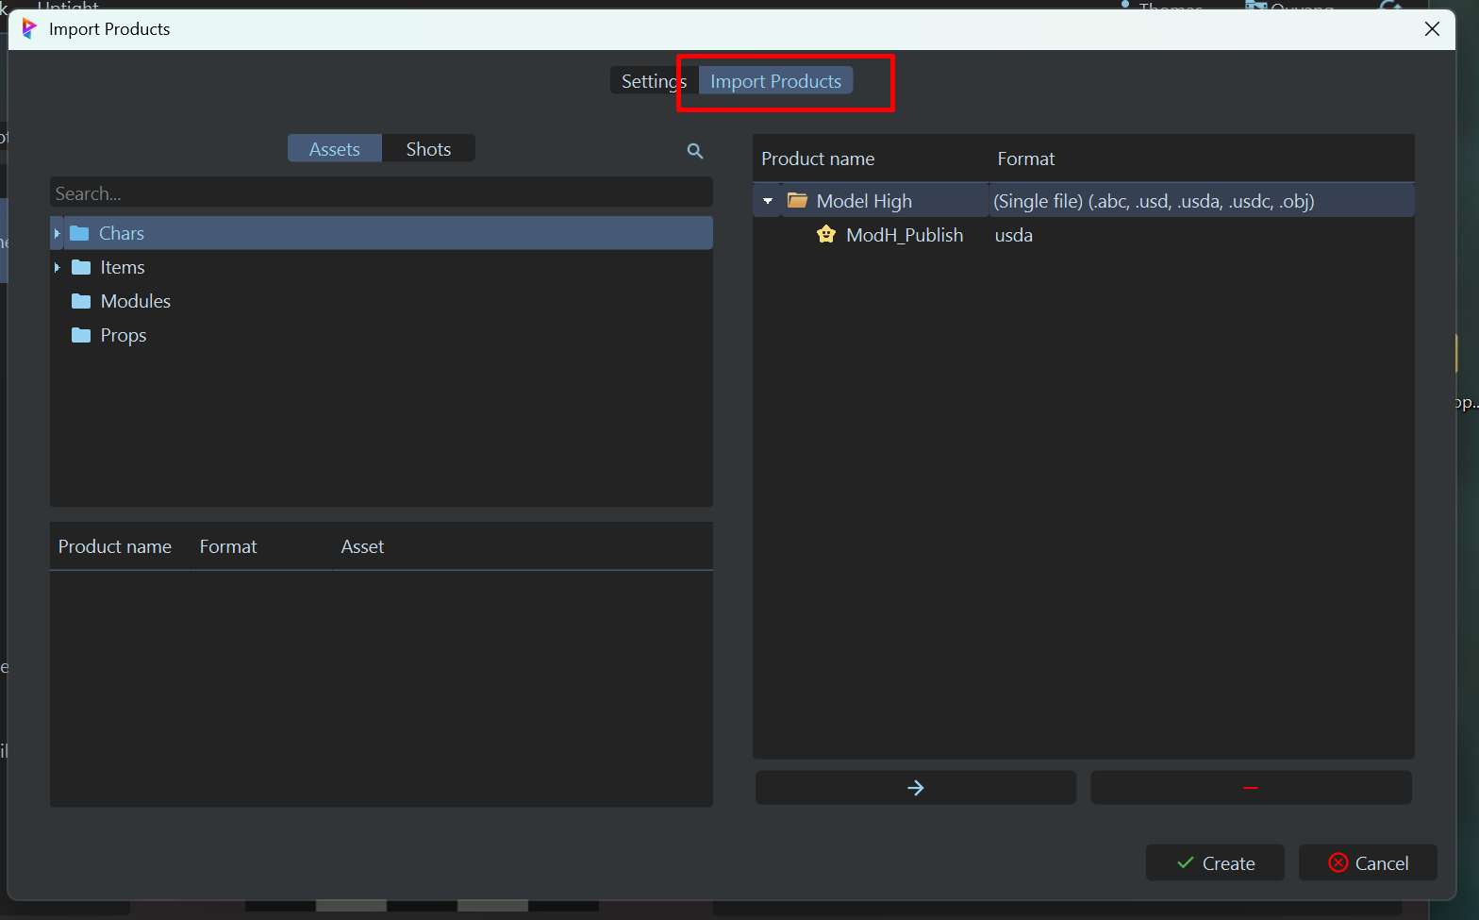Click the Modules folder icon

click(x=81, y=301)
